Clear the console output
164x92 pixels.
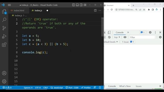(x=109, y=37)
